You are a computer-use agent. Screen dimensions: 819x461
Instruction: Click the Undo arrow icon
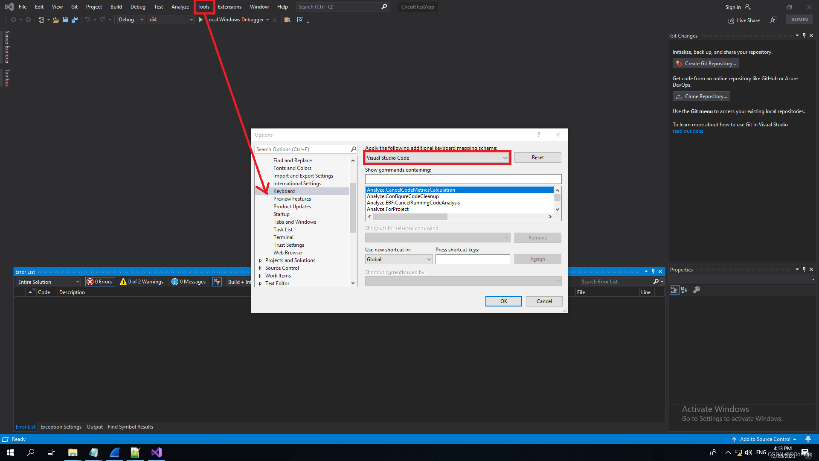coord(87,20)
